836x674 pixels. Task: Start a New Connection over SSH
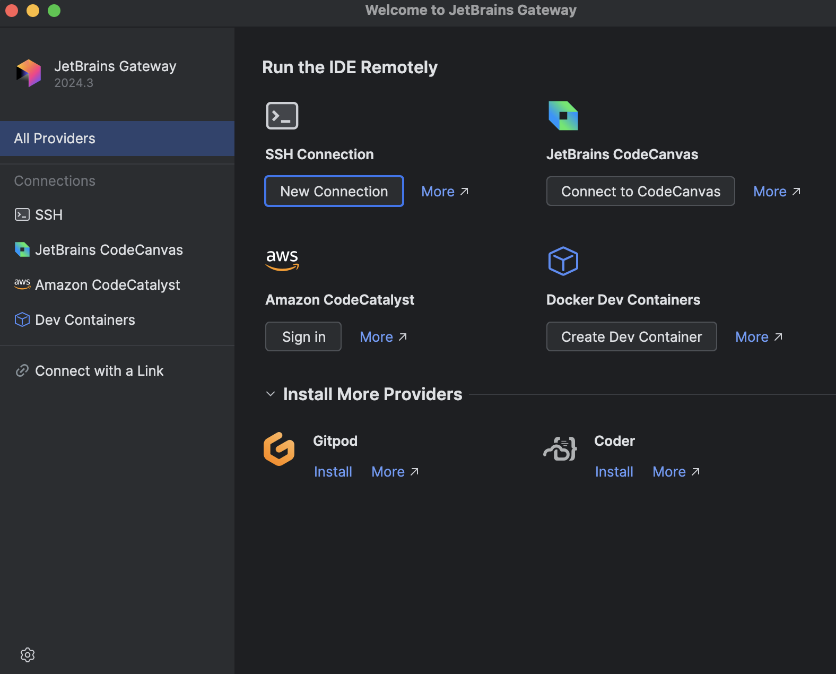[334, 192]
